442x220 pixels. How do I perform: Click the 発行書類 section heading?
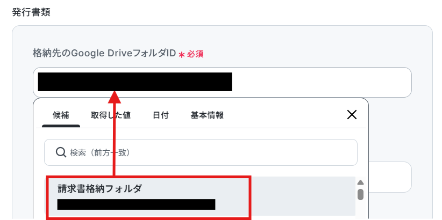pyautogui.click(x=31, y=13)
